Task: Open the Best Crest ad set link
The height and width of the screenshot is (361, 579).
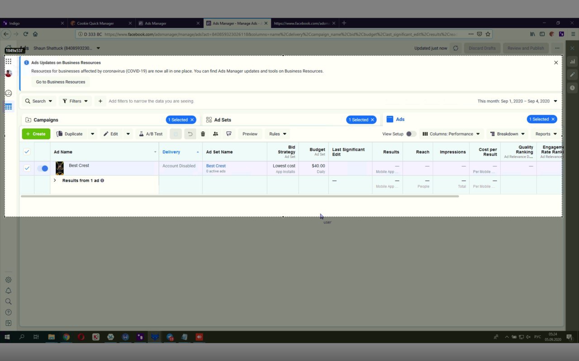Action: click(216, 166)
